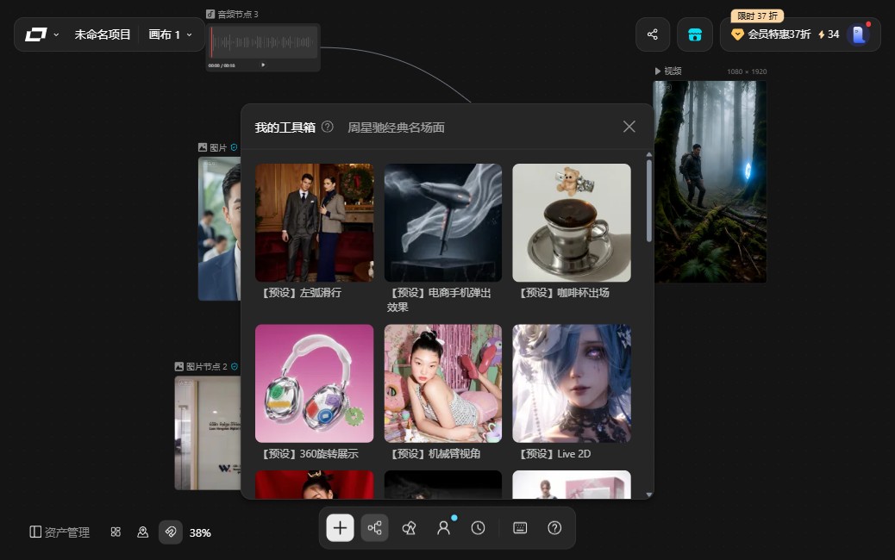The width and height of the screenshot is (895, 560).
Task: Click the shield badge beside 图片 label
Action: pyautogui.click(x=234, y=147)
